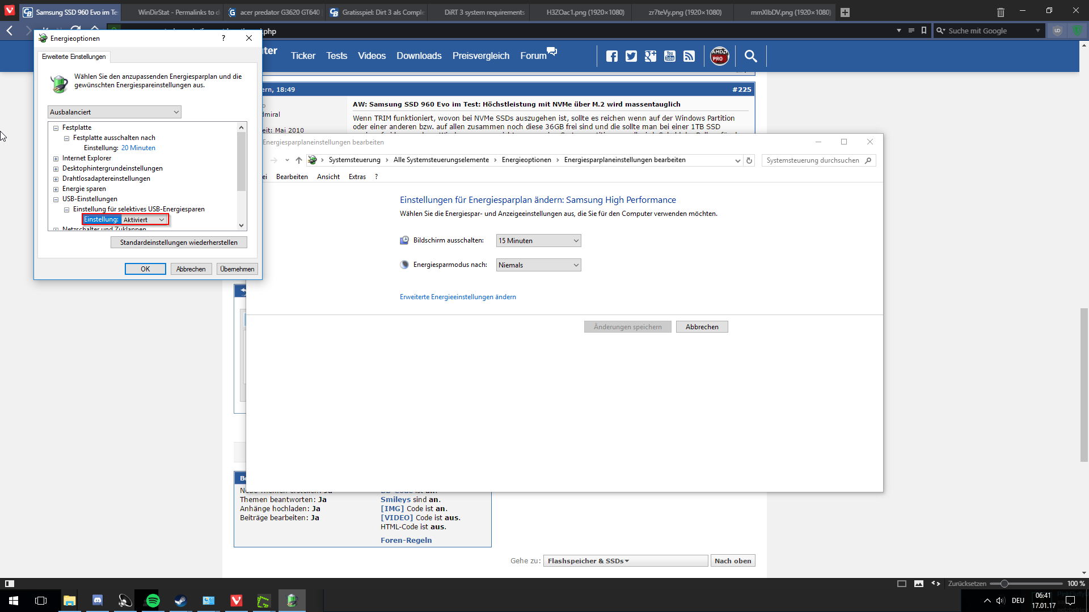Image resolution: width=1089 pixels, height=612 pixels.
Task: Open the Facebook icon in site header
Action: pos(611,56)
